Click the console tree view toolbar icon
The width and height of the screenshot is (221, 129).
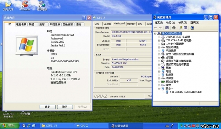(x=167, y=28)
